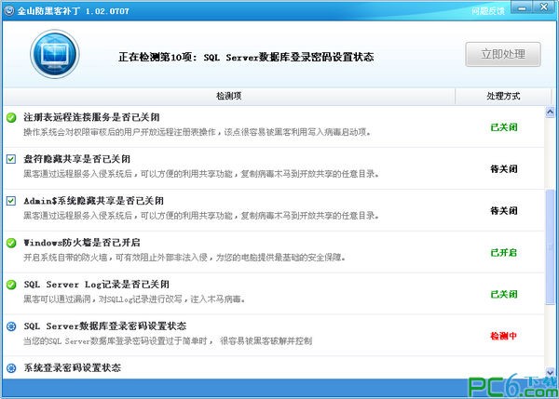
Task: Click the description under Windows防火墙是否已开启
Action: (x=184, y=258)
